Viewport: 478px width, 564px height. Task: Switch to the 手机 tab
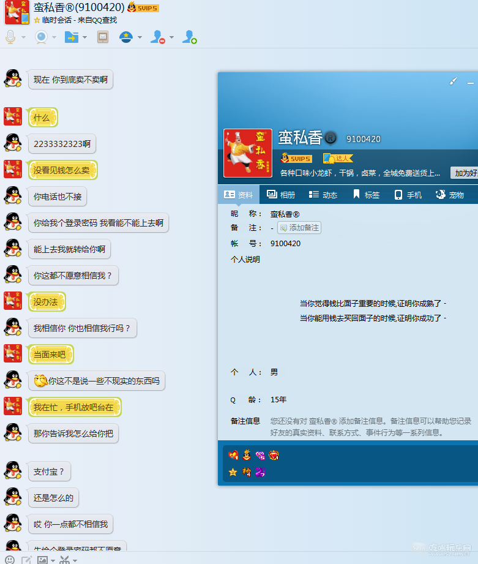(x=408, y=195)
